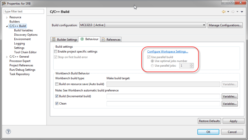
Task: Select Settings tree item
Action: (19, 48)
